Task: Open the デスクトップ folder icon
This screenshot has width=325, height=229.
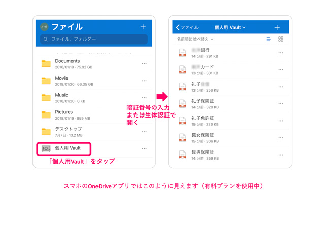Action: click(x=46, y=132)
